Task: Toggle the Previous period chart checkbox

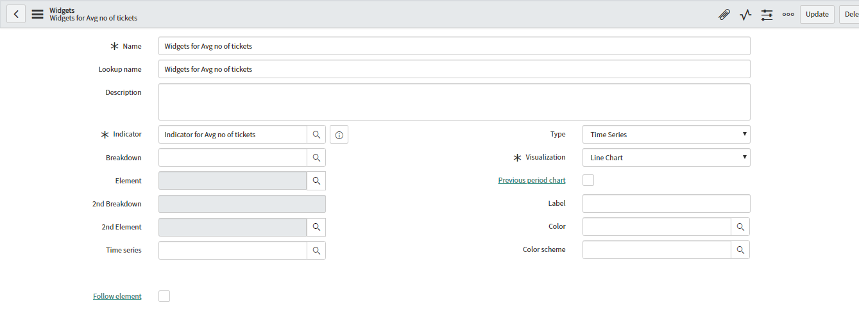Action: [x=588, y=180]
